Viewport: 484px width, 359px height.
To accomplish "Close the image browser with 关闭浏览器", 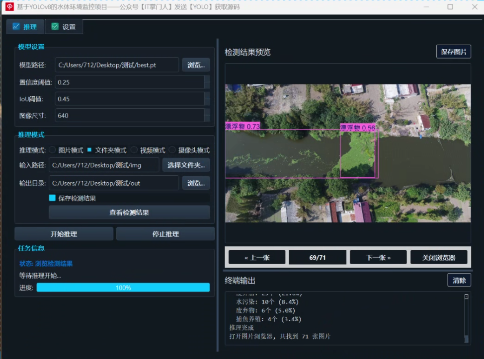I will pyautogui.click(x=439, y=258).
